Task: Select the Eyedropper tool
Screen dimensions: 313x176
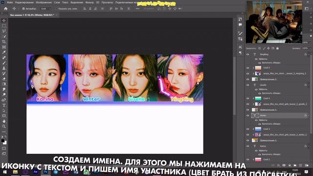Action: coord(4,52)
